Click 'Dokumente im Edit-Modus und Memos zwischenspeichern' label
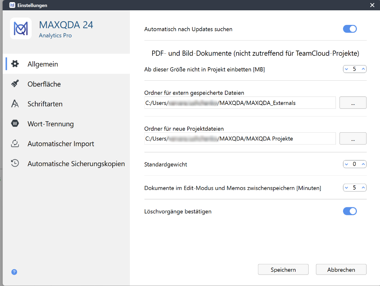The image size is (380, 286). (232, 188)
